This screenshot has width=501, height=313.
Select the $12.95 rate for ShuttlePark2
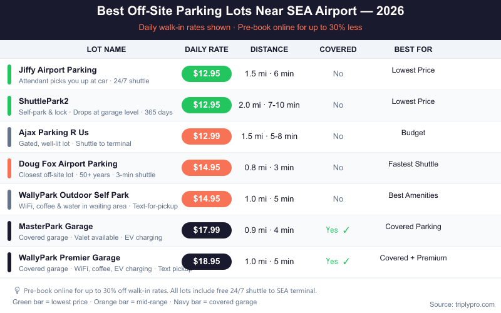pos(207,105)
